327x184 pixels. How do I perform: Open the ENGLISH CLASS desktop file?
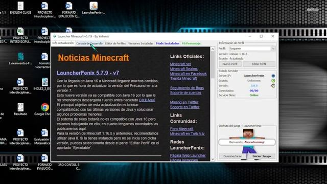(20, 8)
